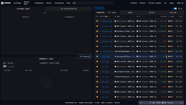Click the Bitcoin chain icon in the 1 hour ago row

(97, 56)
